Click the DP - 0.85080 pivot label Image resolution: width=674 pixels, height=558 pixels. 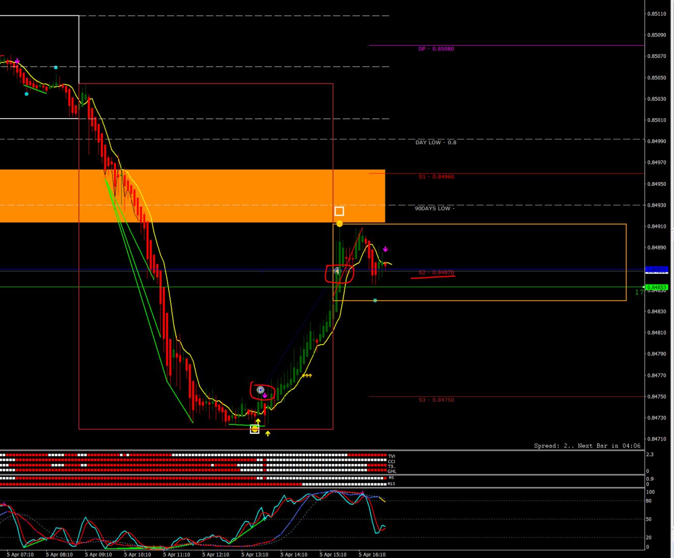pos(436,49)
